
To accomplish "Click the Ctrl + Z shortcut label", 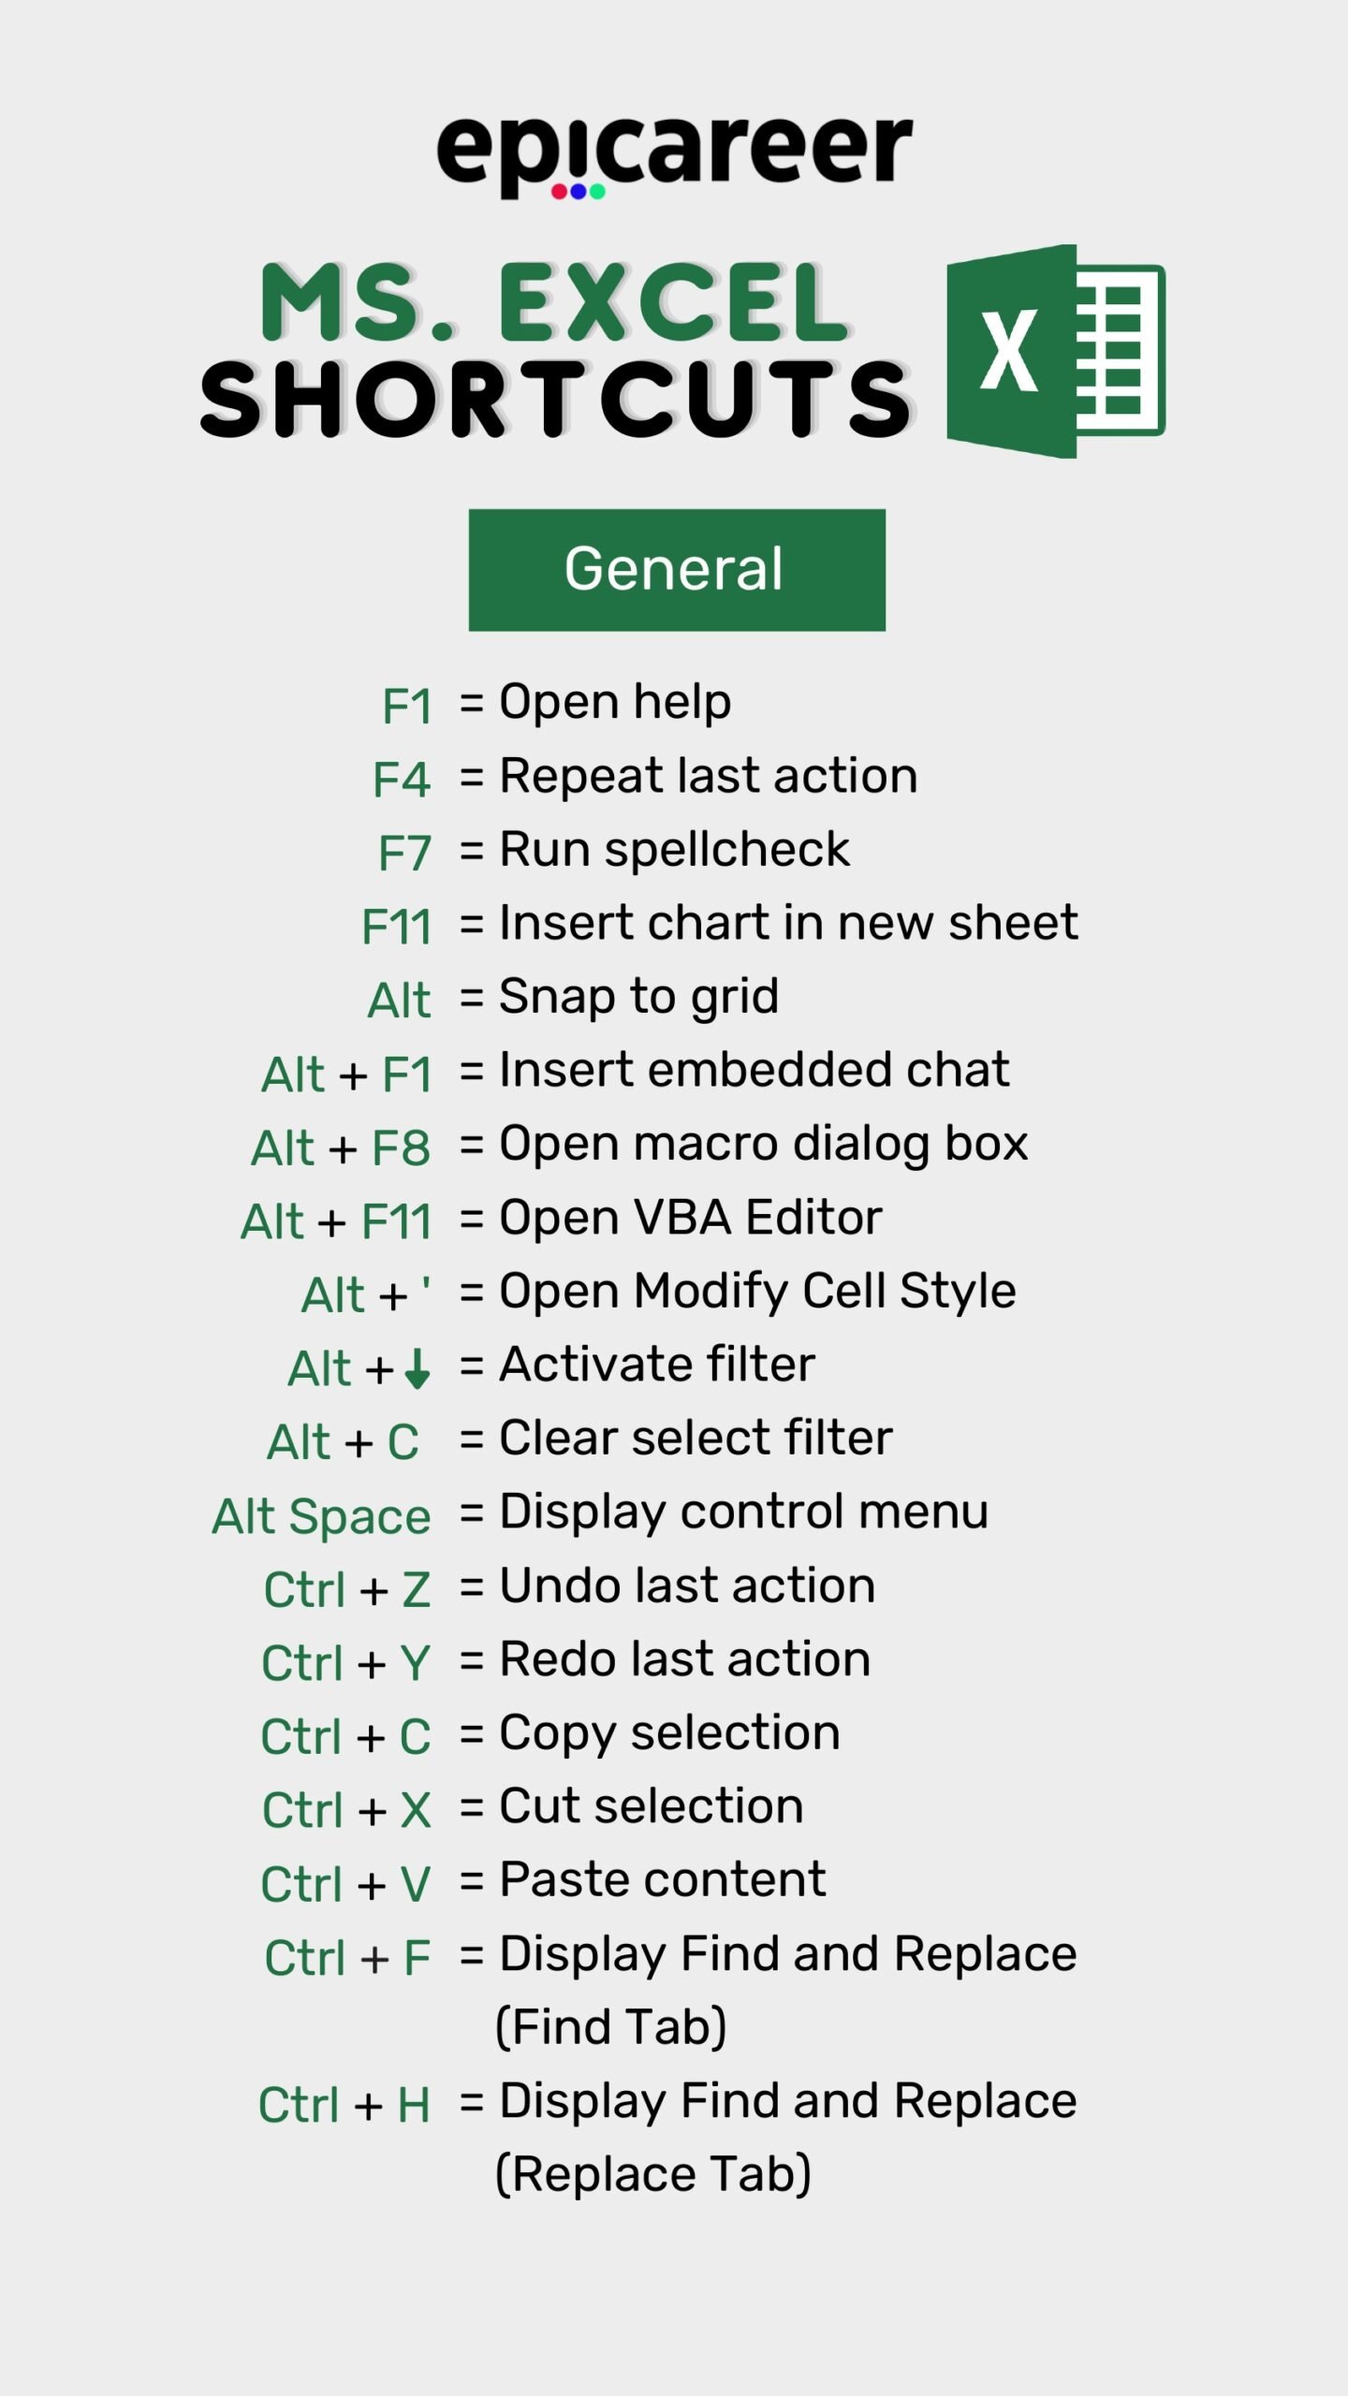I will coord(347,1590).
